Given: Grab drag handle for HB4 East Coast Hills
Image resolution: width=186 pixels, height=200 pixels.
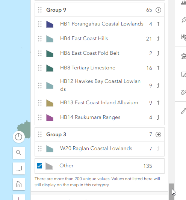Looking at the screenshot, I should 40,39.
